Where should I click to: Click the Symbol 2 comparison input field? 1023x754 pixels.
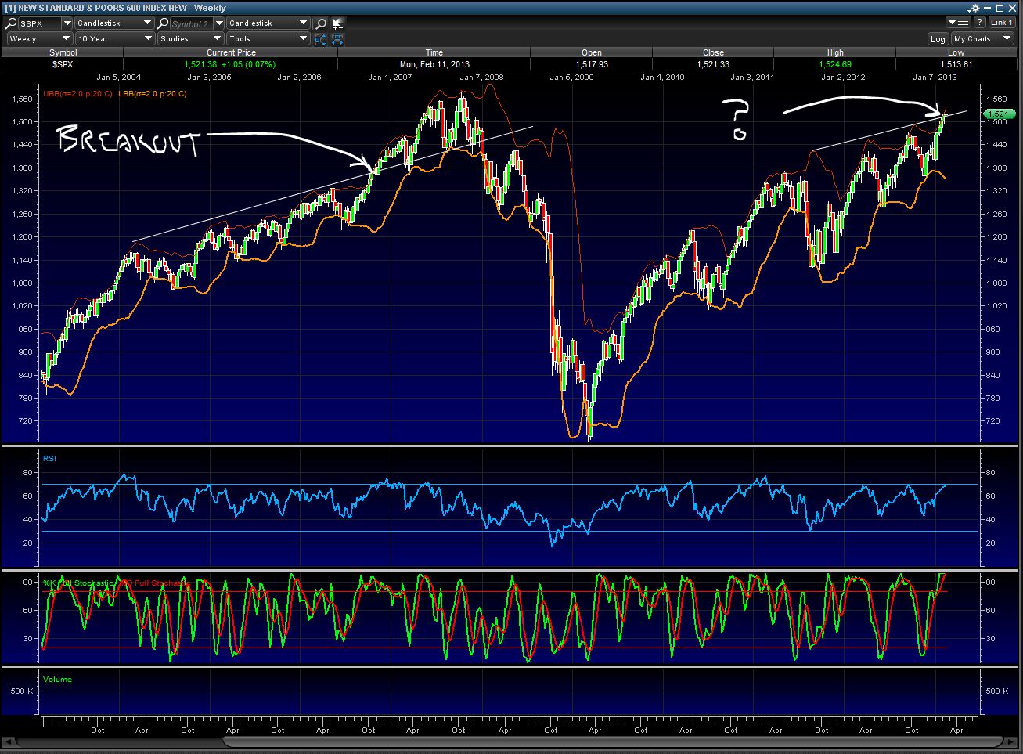pos(191,23)
